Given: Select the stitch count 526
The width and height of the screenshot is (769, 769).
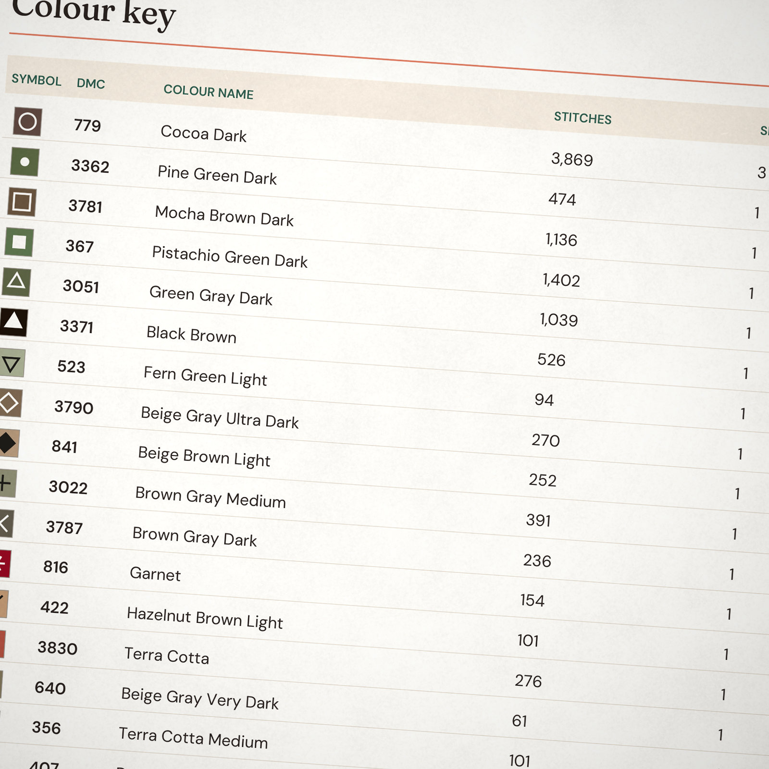Looking at the screenshot, I should (x=551, y=360).
